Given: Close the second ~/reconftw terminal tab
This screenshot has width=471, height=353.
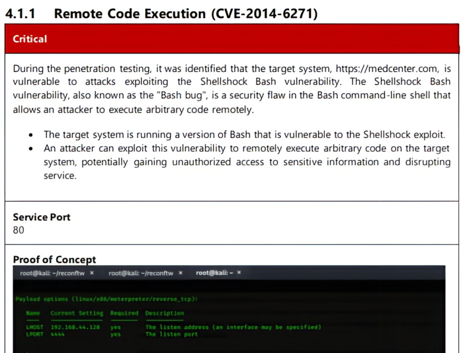Looking at the screenshot, I should (x=180, y=273).
